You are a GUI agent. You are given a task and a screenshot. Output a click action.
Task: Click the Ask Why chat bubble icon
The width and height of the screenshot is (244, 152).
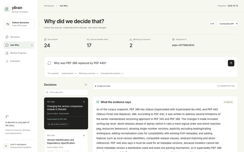[7, 45]
